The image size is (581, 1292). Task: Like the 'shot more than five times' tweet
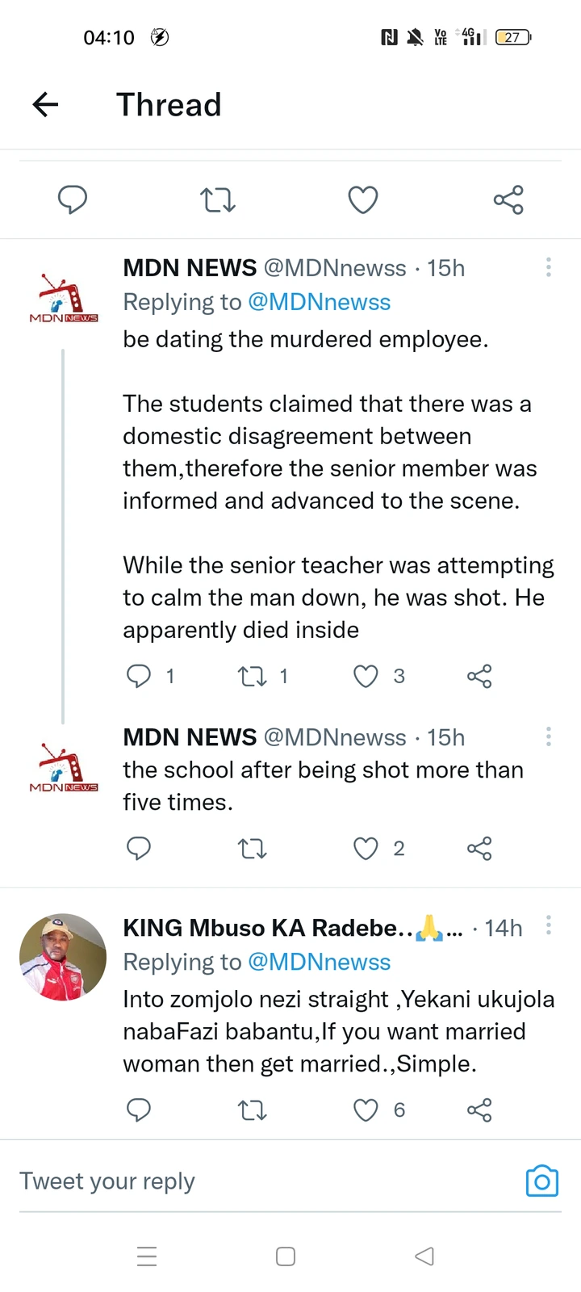[366, 849]
